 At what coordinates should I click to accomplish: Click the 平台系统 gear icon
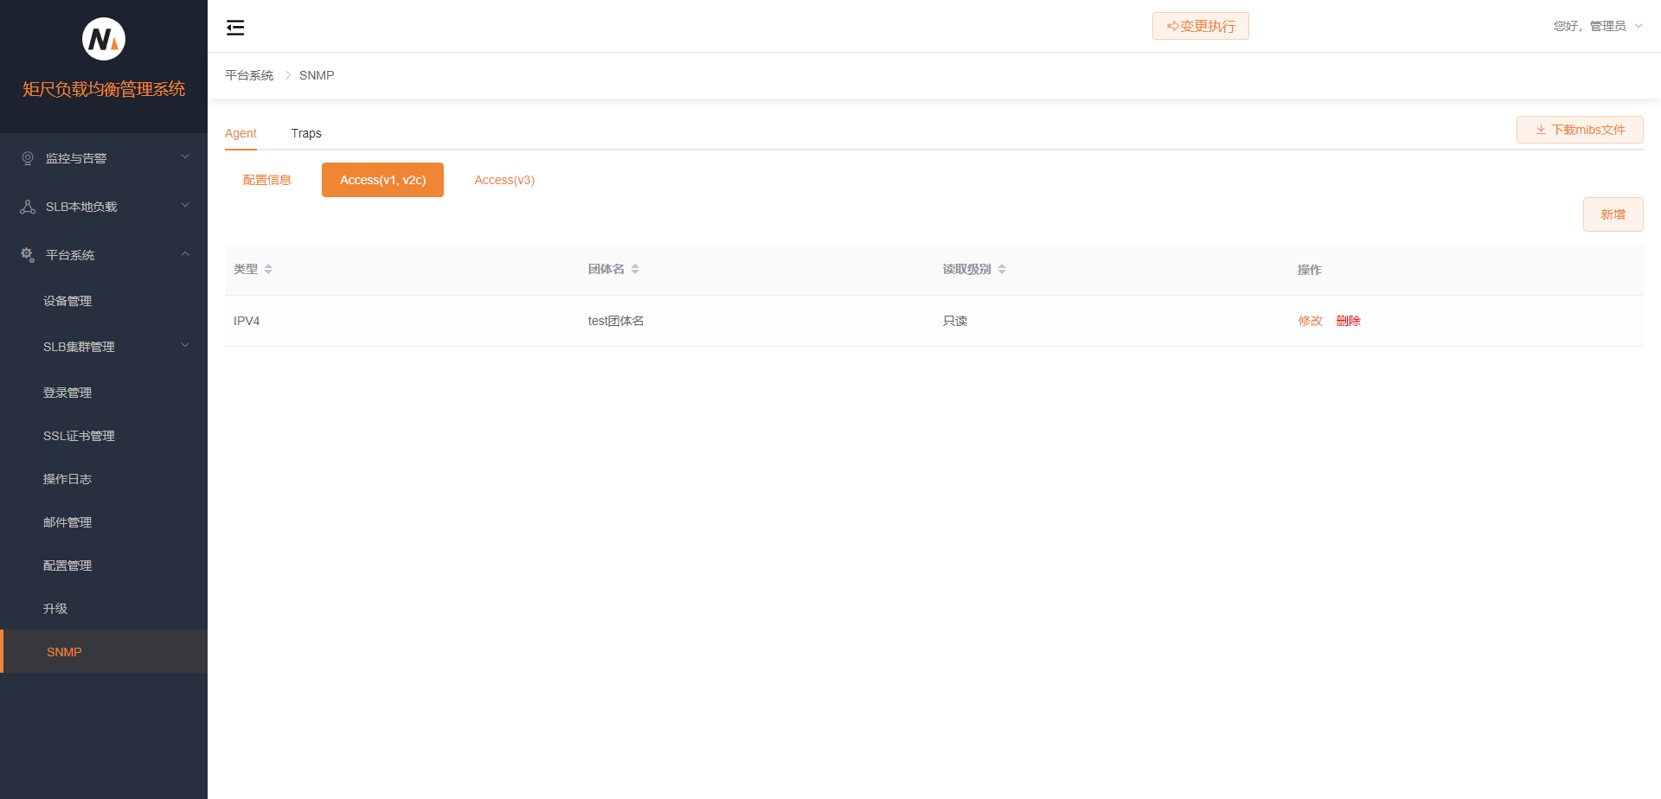coord(27,254)
